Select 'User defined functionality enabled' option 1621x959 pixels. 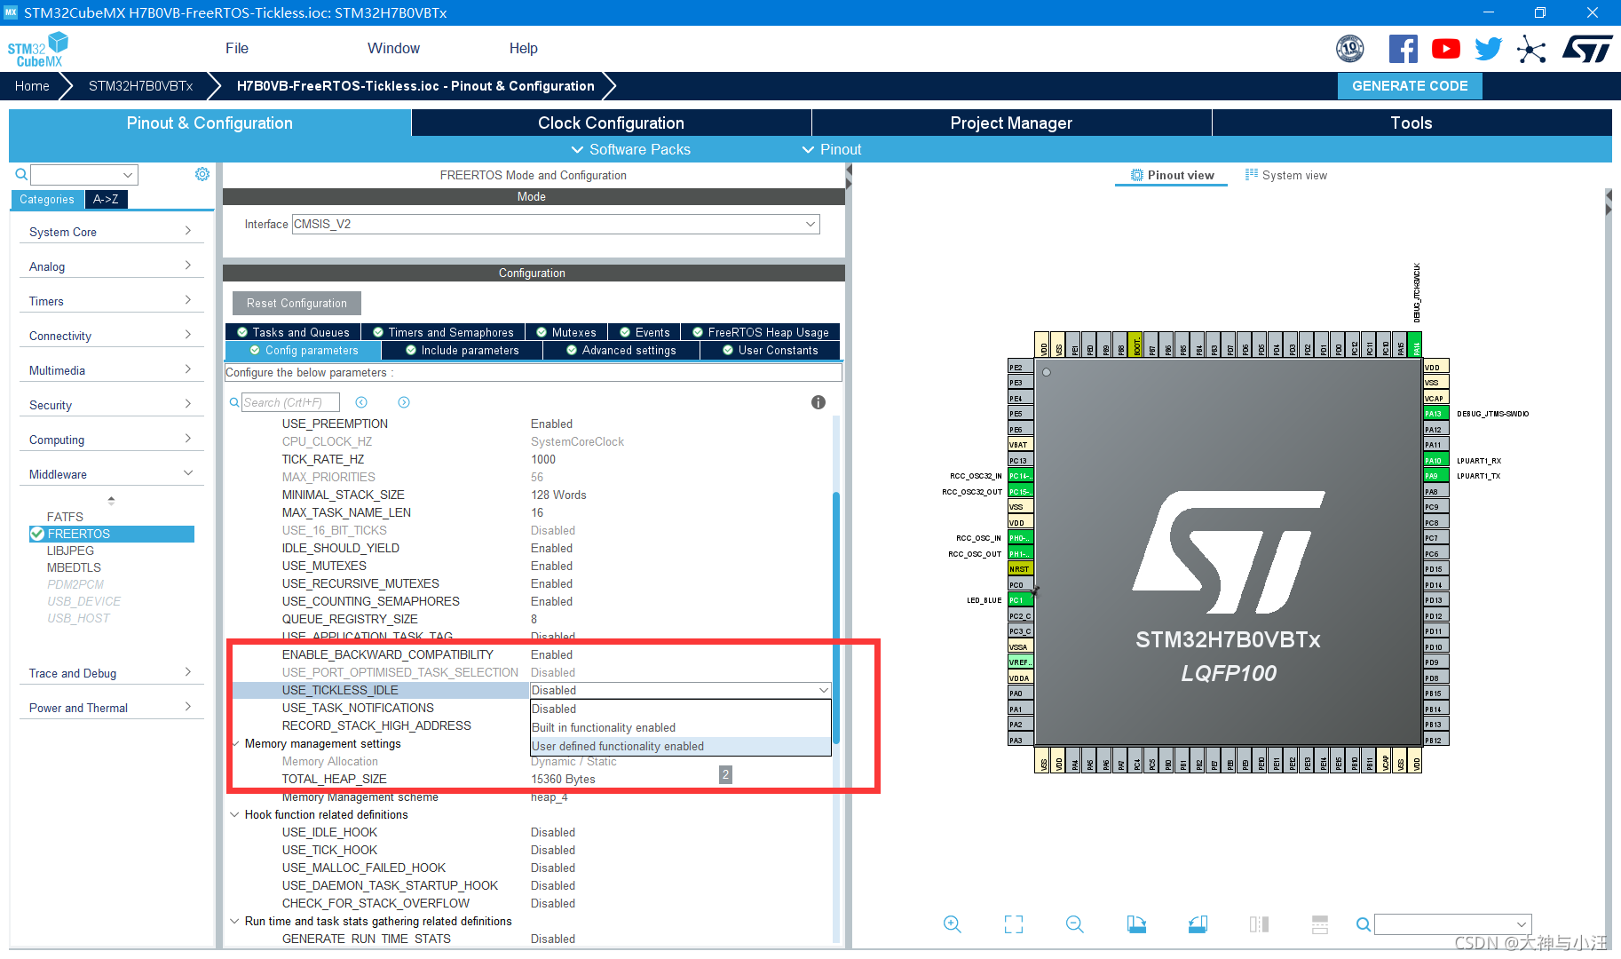tap(617, 746)
